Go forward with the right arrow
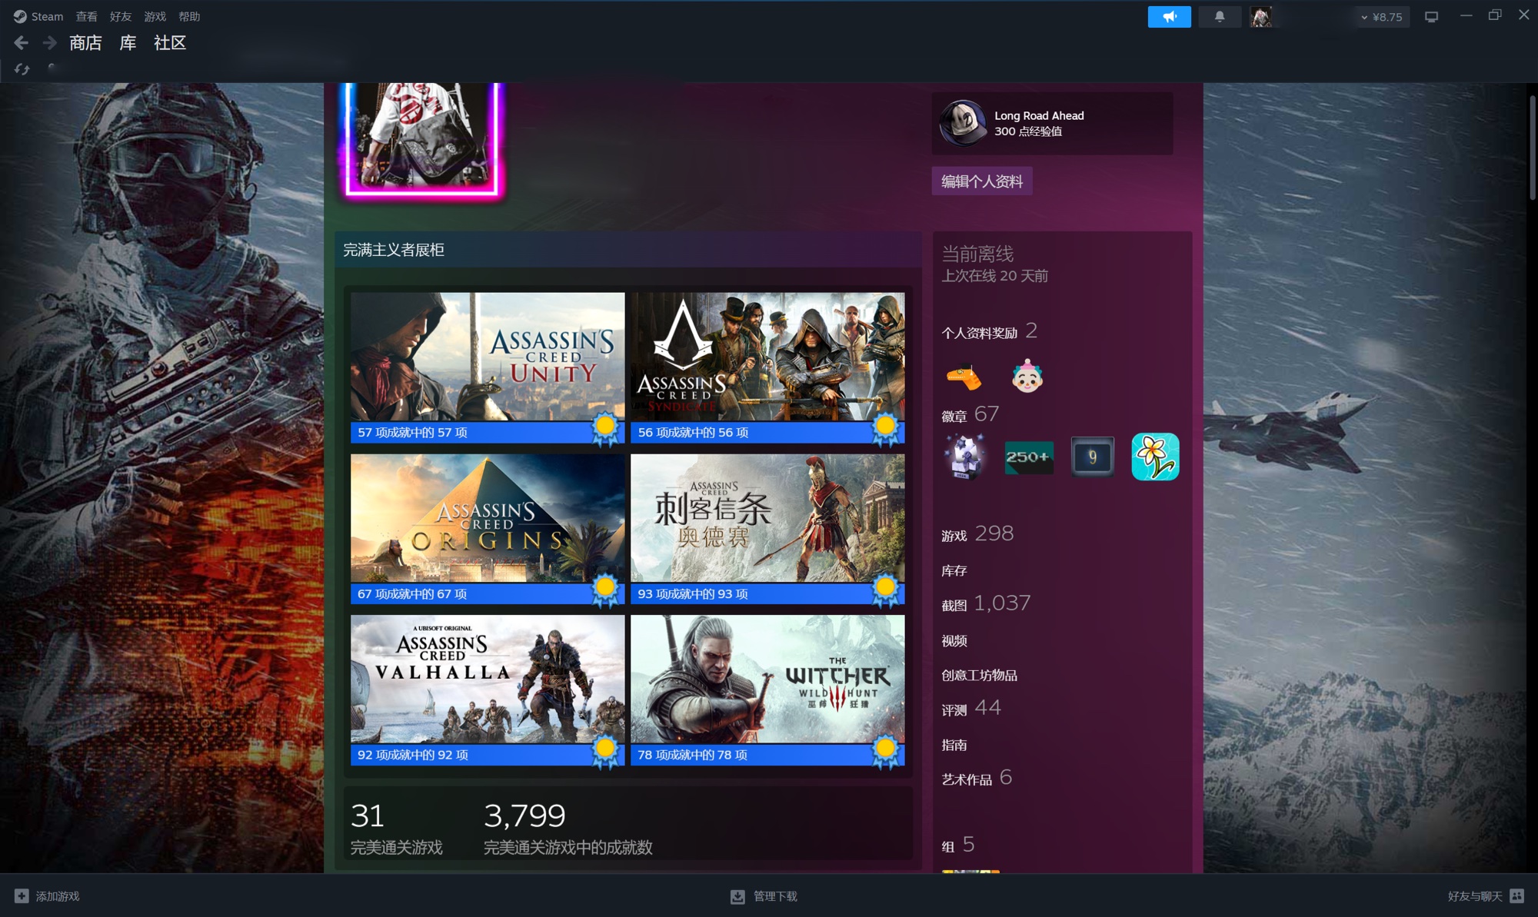Image resolution: width=1538 pixels, height=917 pixels. [x=49, y=43]
